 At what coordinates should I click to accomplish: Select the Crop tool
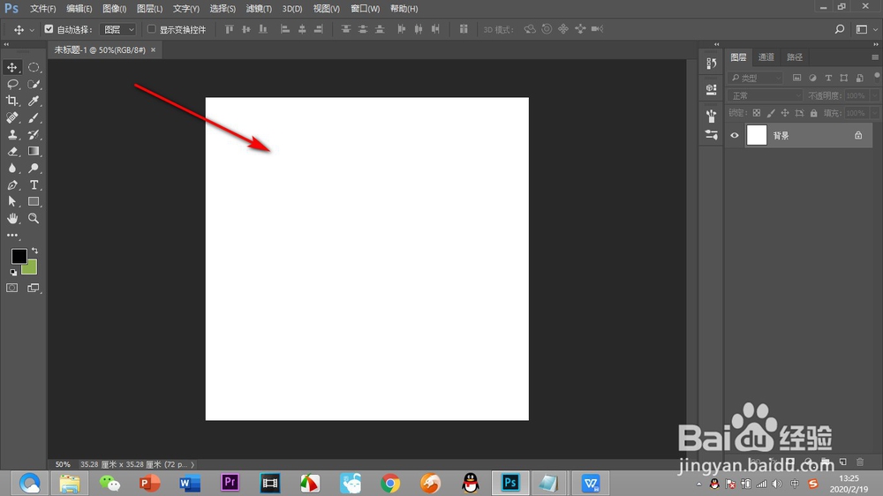pyautogui.click(x=11, y=101)
